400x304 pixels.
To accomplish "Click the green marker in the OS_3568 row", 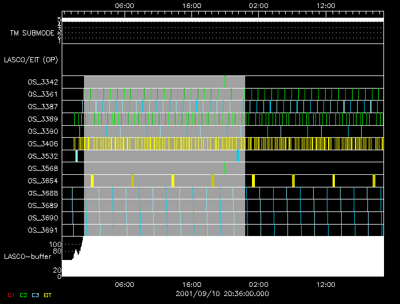I will tap(224, 168).
